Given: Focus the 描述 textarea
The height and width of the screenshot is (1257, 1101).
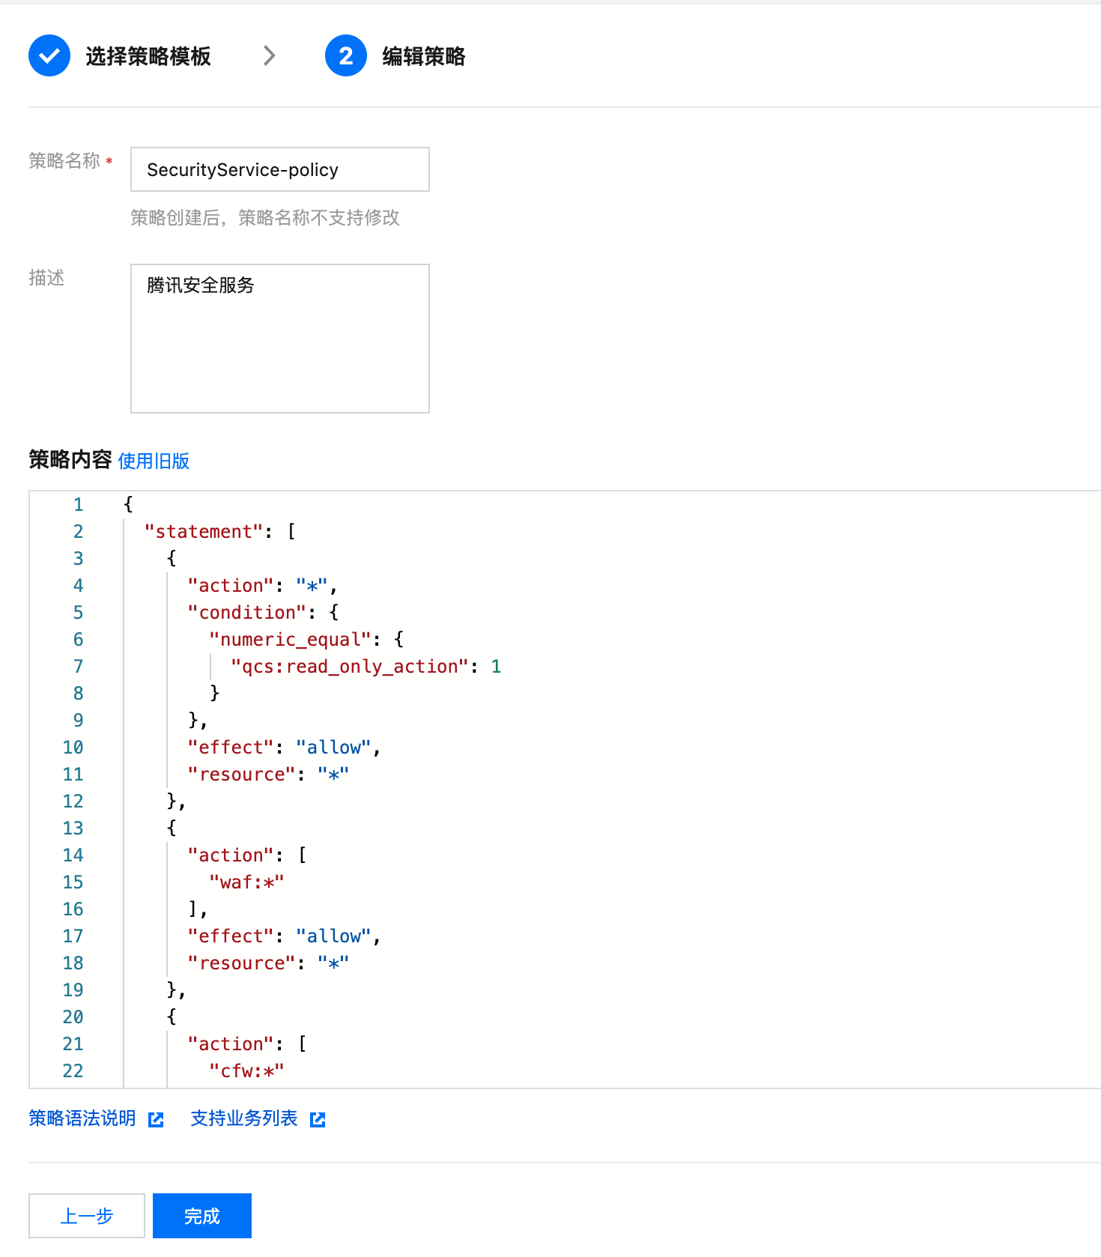Looking at the screenshot, I should click(280, 339).
